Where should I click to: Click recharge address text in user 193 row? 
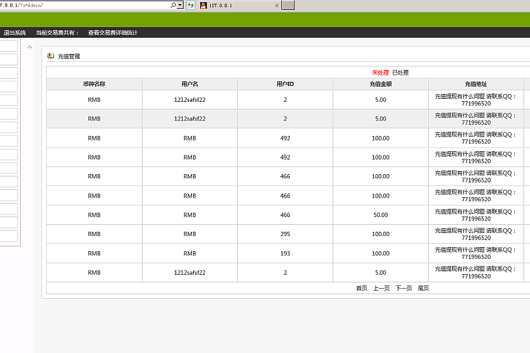476,254
